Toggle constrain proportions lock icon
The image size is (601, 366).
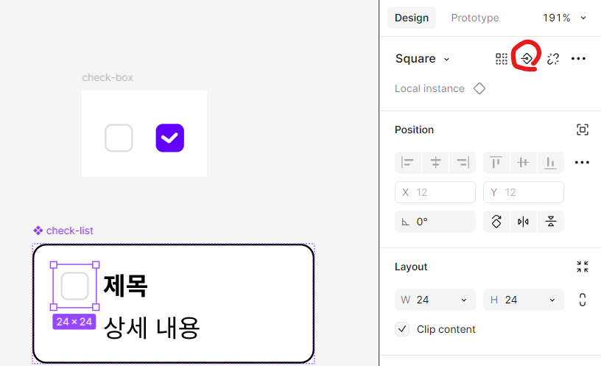coord(582,300)
